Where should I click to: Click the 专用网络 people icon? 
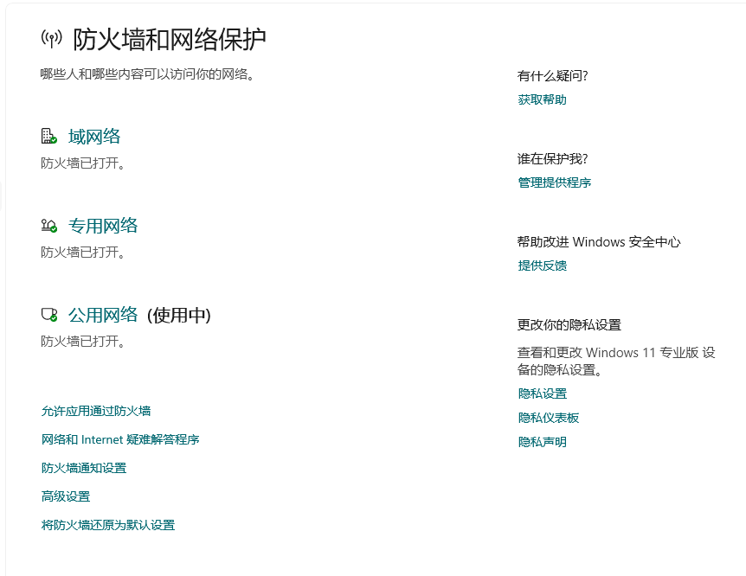[48, 225]
